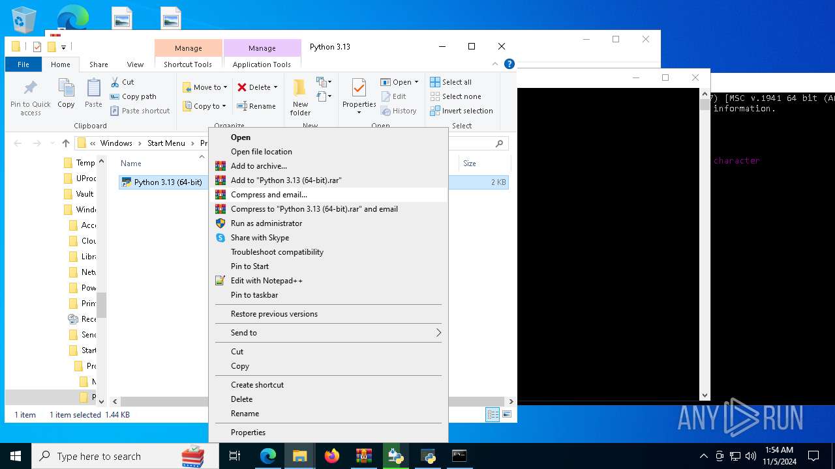Open the Move to dropdown

[205, 87]
